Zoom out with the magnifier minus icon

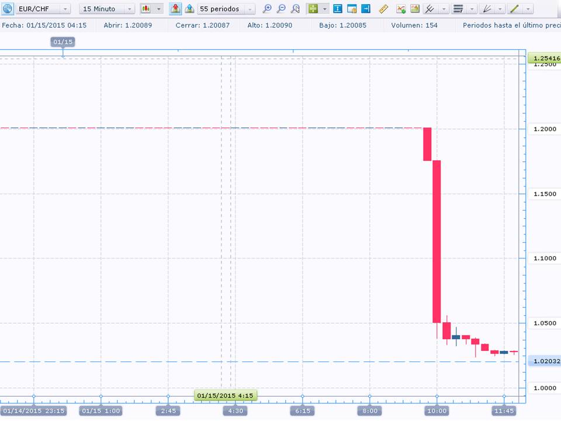pyautogui.click(x=281, y=9)
